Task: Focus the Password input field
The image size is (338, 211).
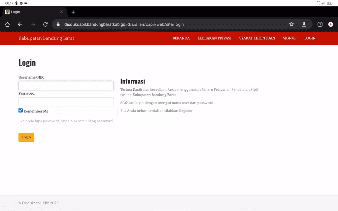Action: (x=66, y=102)
